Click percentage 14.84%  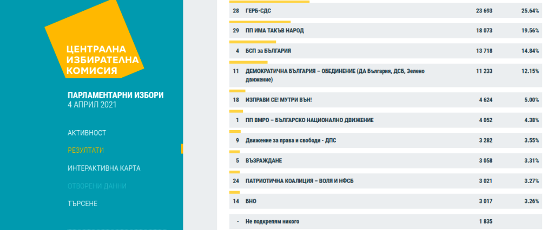point(530,51)
